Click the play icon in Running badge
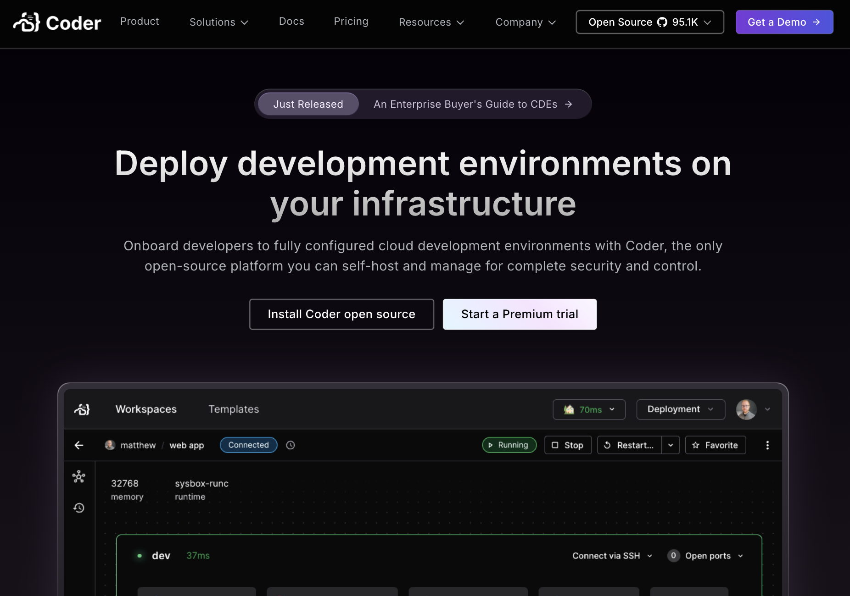Screen dimensions: 850x596 (x=491, y=445)
